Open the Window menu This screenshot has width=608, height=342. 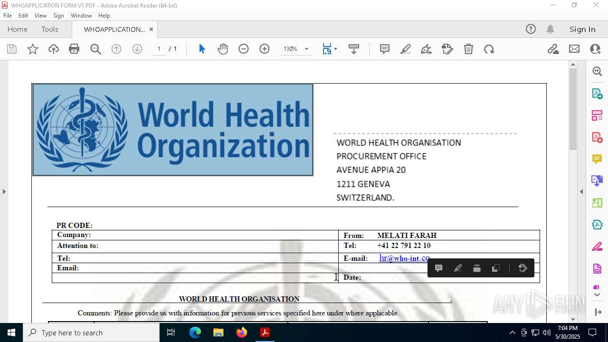coord(81,16)
